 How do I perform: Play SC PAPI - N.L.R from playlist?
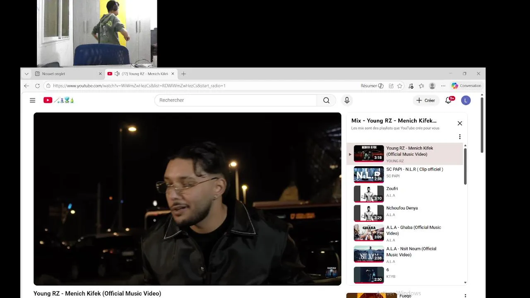tap(405, 174)
